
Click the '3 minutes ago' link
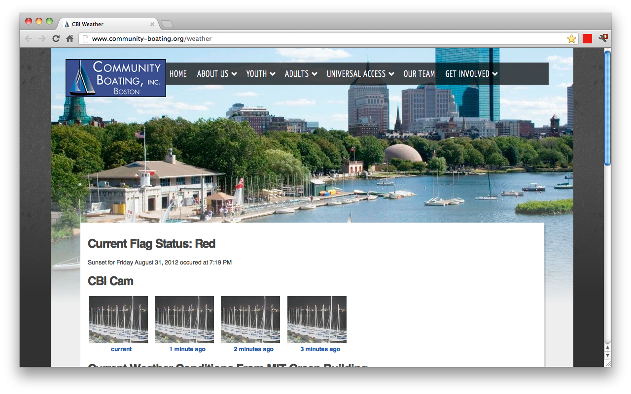coord(320,349)
